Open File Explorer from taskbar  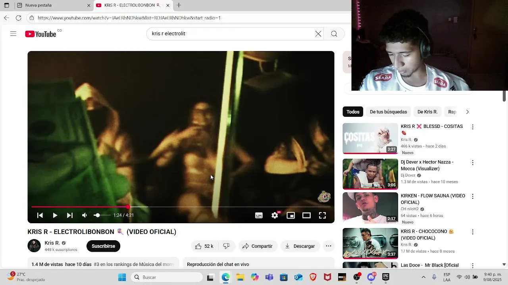click(x=240, y=277)
